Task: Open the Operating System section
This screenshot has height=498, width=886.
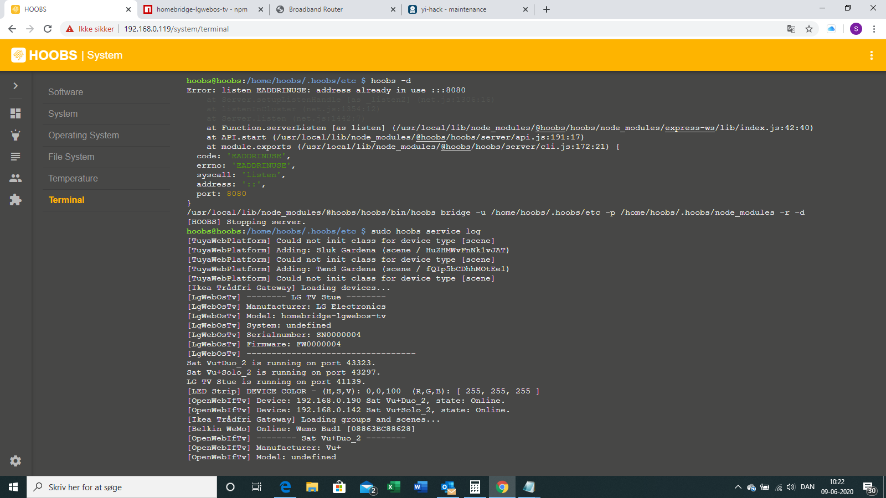Action: point(106,136)
